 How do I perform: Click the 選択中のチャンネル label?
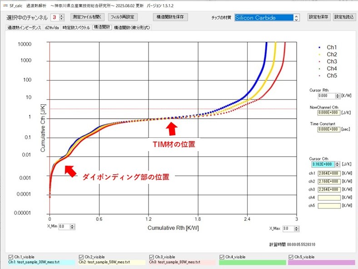tap(27, 18)
